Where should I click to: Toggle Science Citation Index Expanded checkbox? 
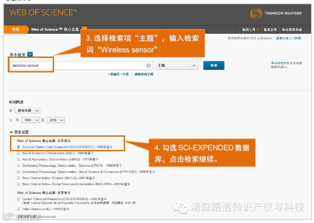[x=18, y=147]
